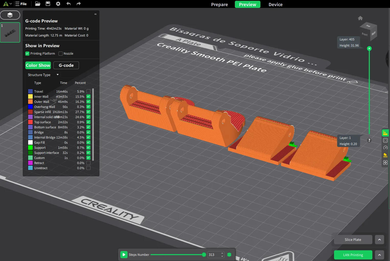The height and width of the screenshot is (261, 390).
Task: Click the Support interface green swatch
Action: 30,153
